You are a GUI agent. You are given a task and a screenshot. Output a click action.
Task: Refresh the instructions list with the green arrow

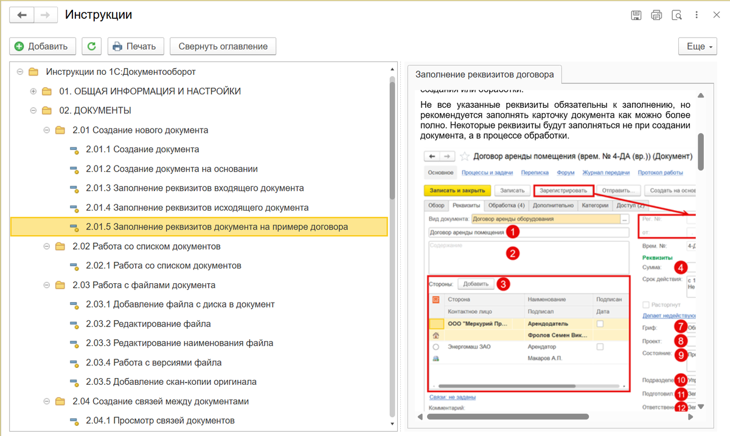(92, 46)
